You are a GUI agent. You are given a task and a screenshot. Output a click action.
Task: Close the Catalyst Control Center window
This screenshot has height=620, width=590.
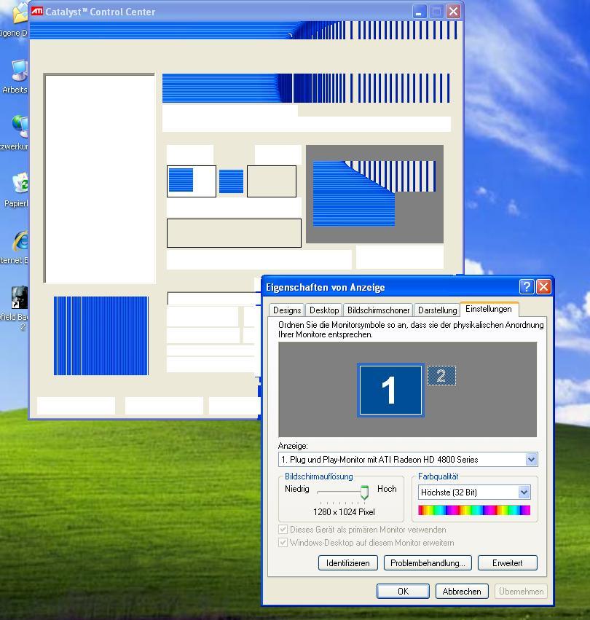(x=454, y=12)
